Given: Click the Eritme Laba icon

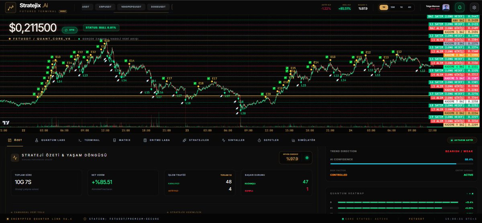Looking at the screenshot, I should 145,140.
